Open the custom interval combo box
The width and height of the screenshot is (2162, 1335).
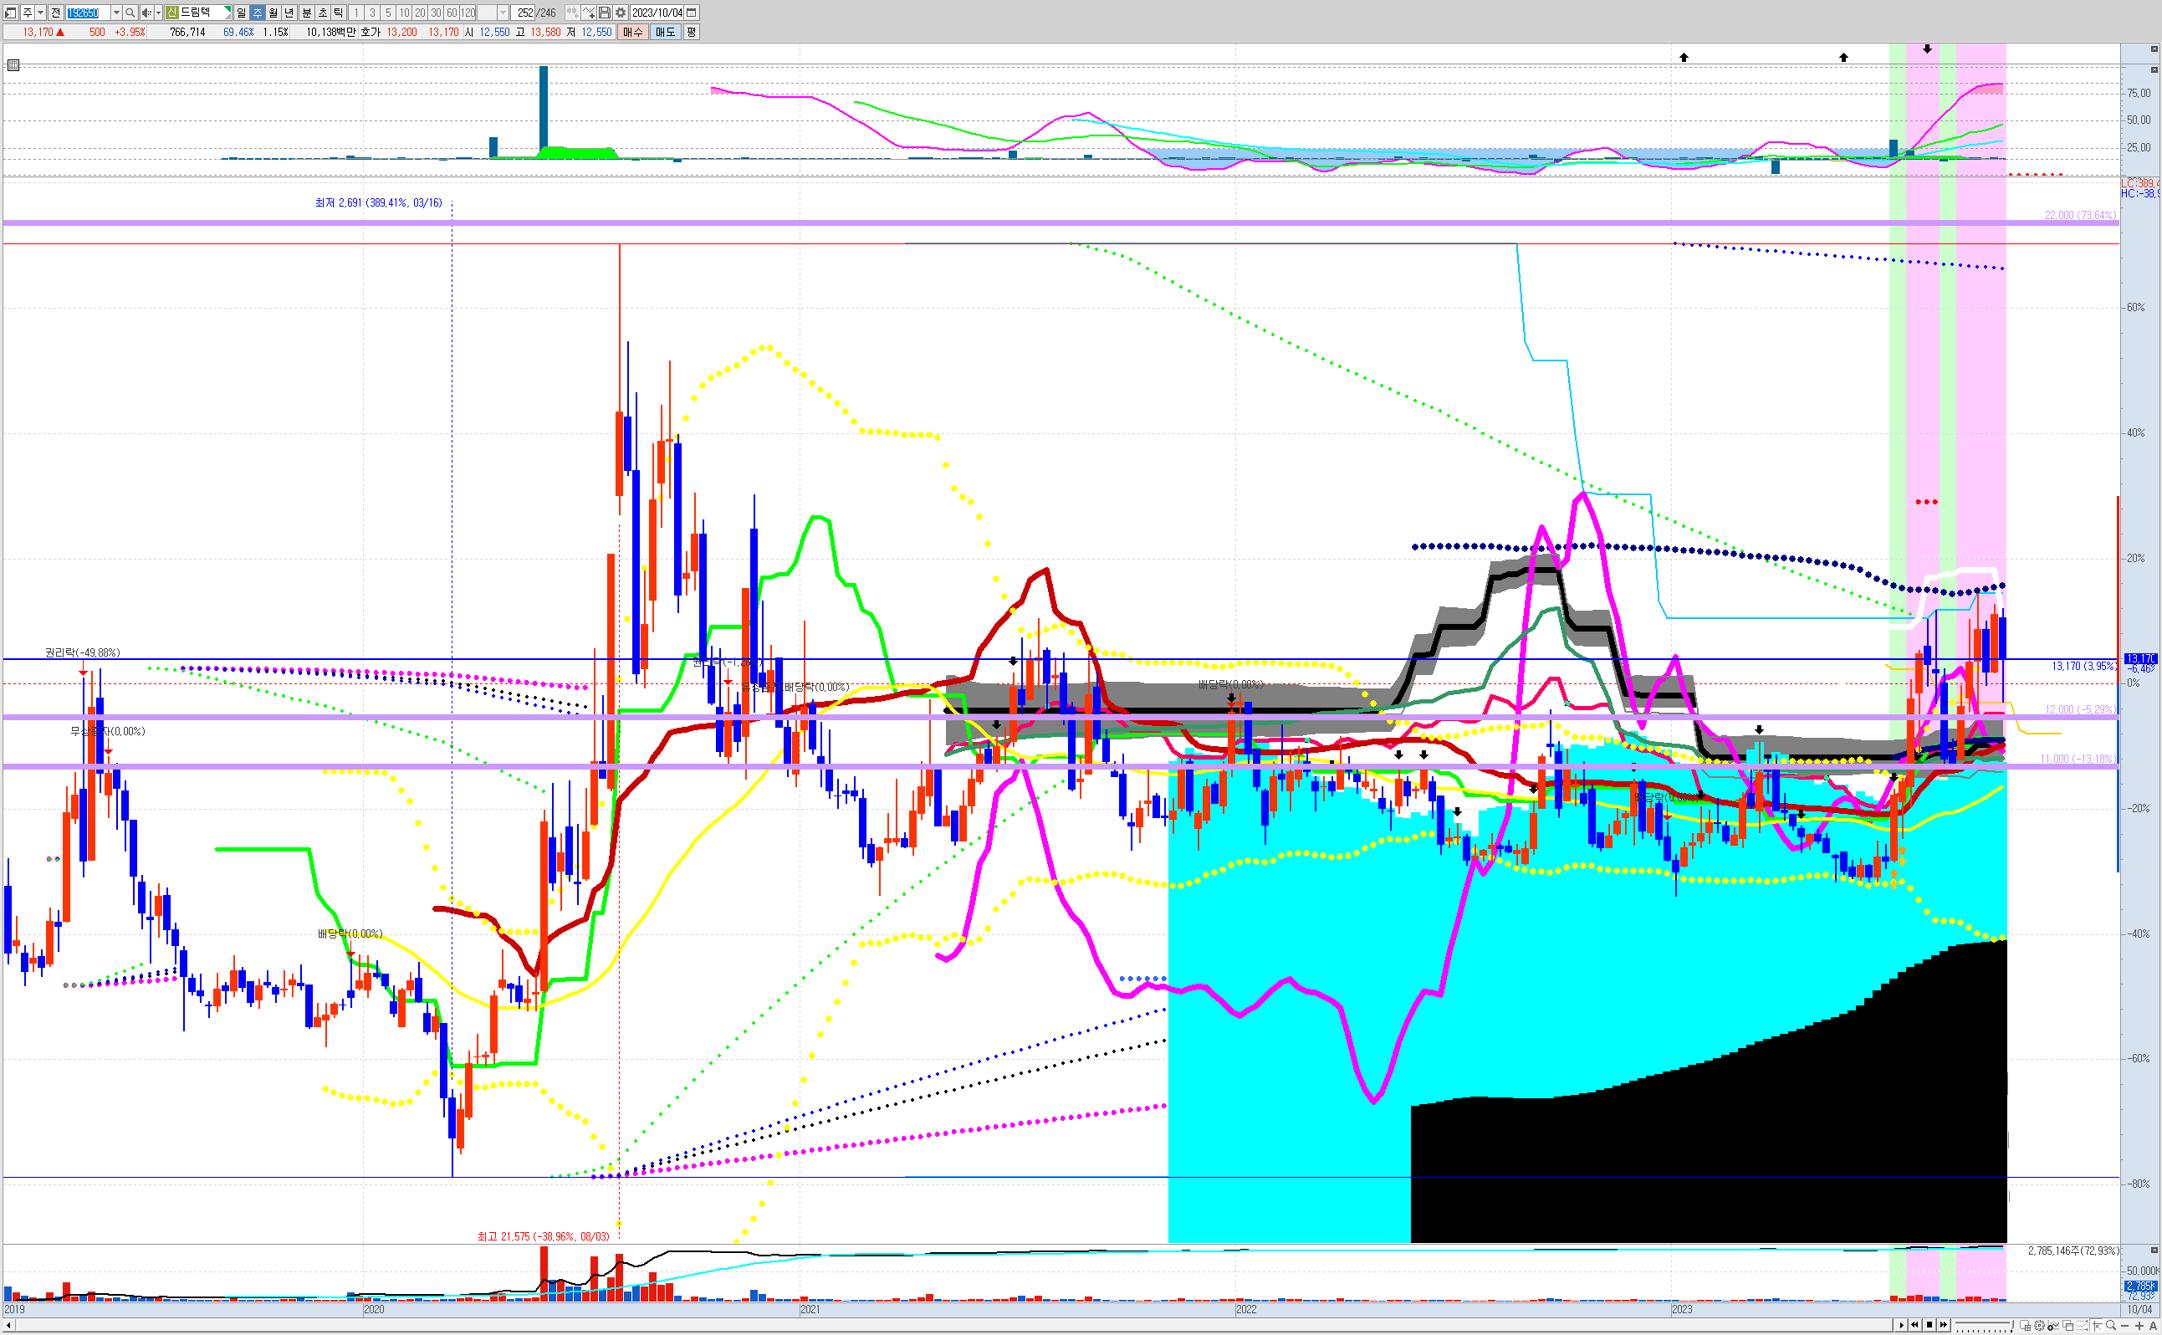tap(493, 13)
